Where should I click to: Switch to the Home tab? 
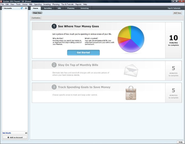pyautogui.click(x=36, y=8)
